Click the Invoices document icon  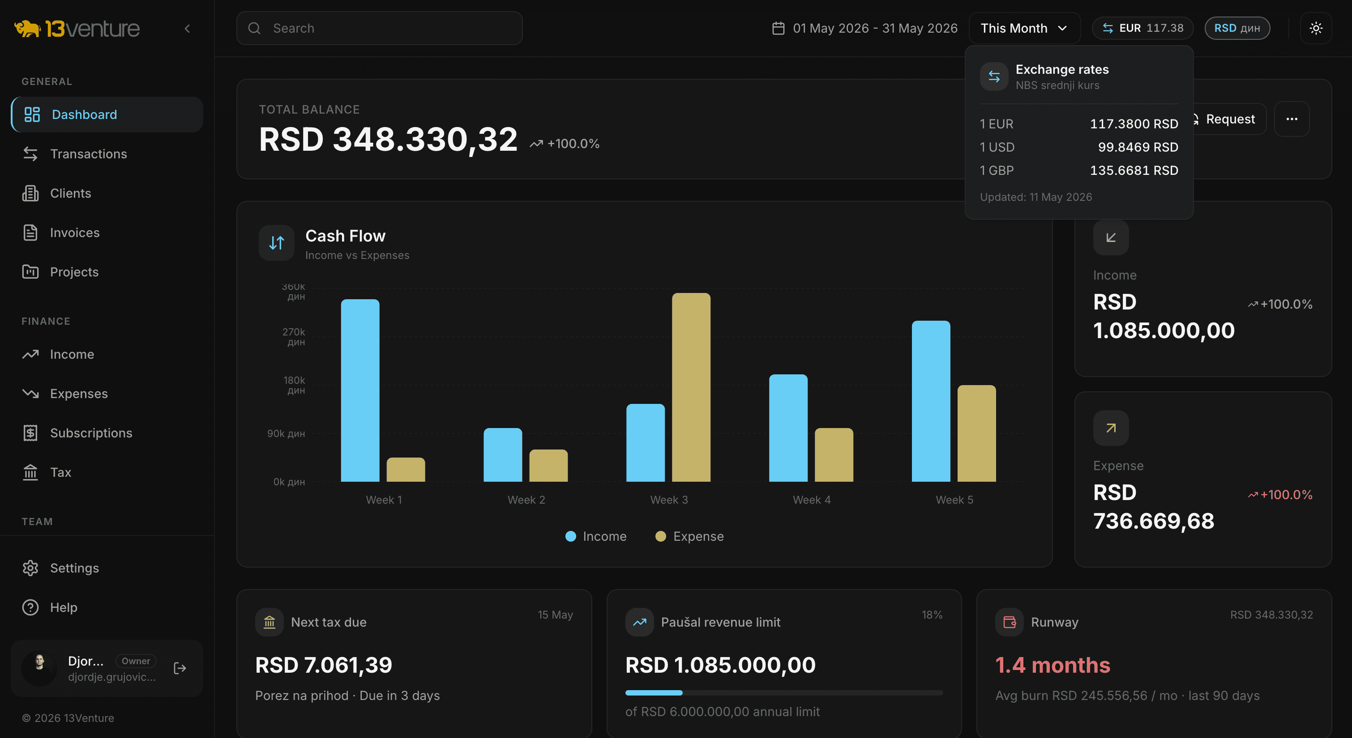(x=30, y=233)
